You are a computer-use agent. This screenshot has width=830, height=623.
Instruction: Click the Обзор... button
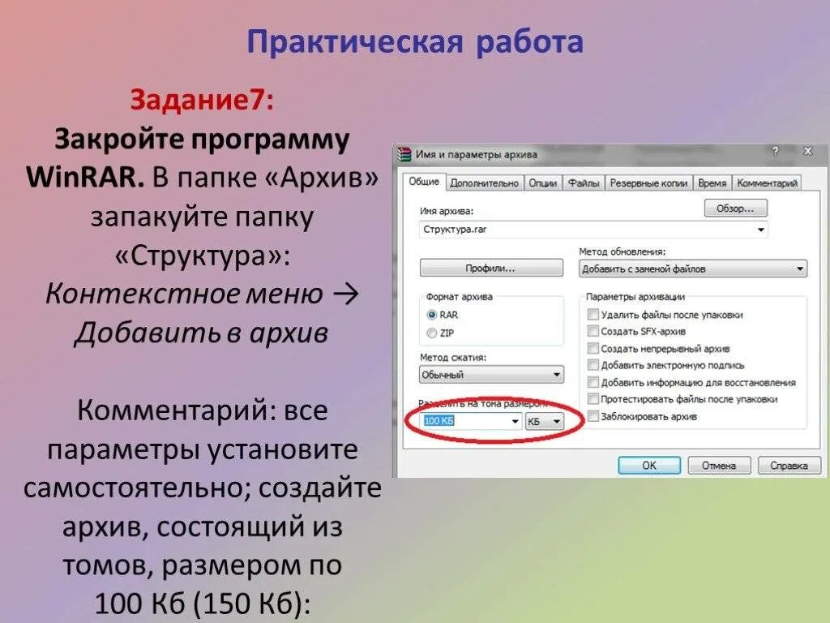tap(735, 208)
